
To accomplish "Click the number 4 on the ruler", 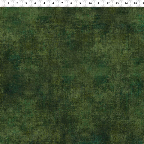I will [x=35, y=3].
